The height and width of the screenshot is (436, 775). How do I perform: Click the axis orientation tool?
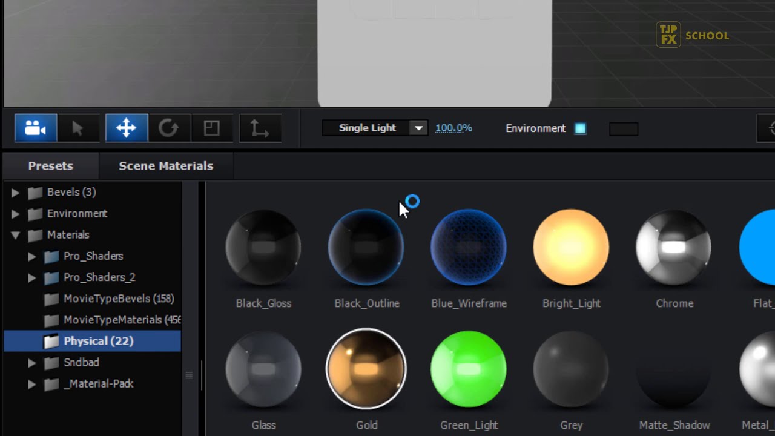pos(260,128)
